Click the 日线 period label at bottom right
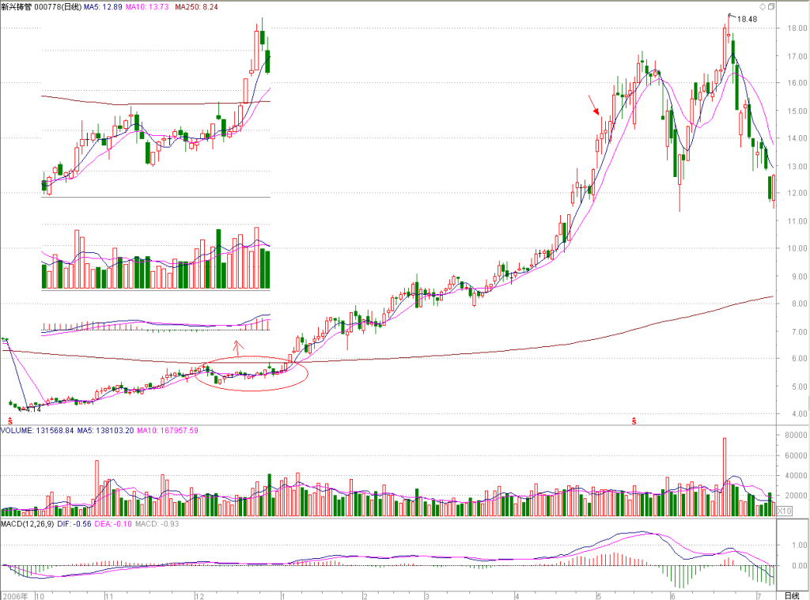810x600 pixels. click(792, 596)
